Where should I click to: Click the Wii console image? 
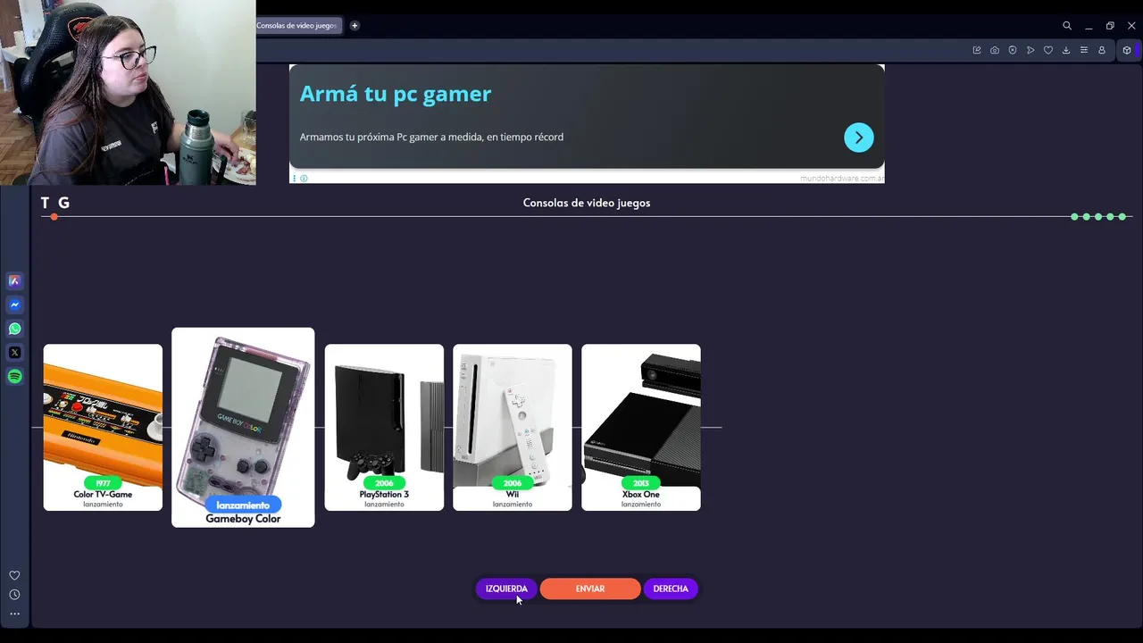tap(513, 415)
